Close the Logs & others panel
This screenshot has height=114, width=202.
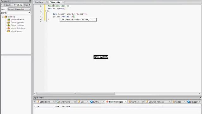click(x=200, y=98)
